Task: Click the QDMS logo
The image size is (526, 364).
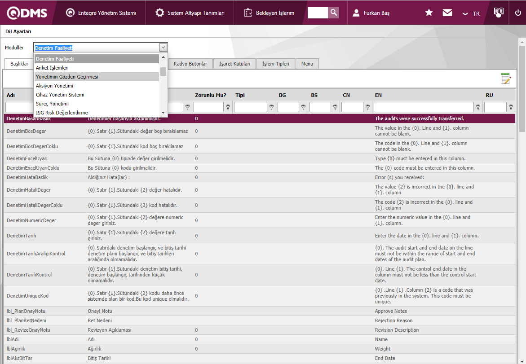Action: tap(27, 13)
